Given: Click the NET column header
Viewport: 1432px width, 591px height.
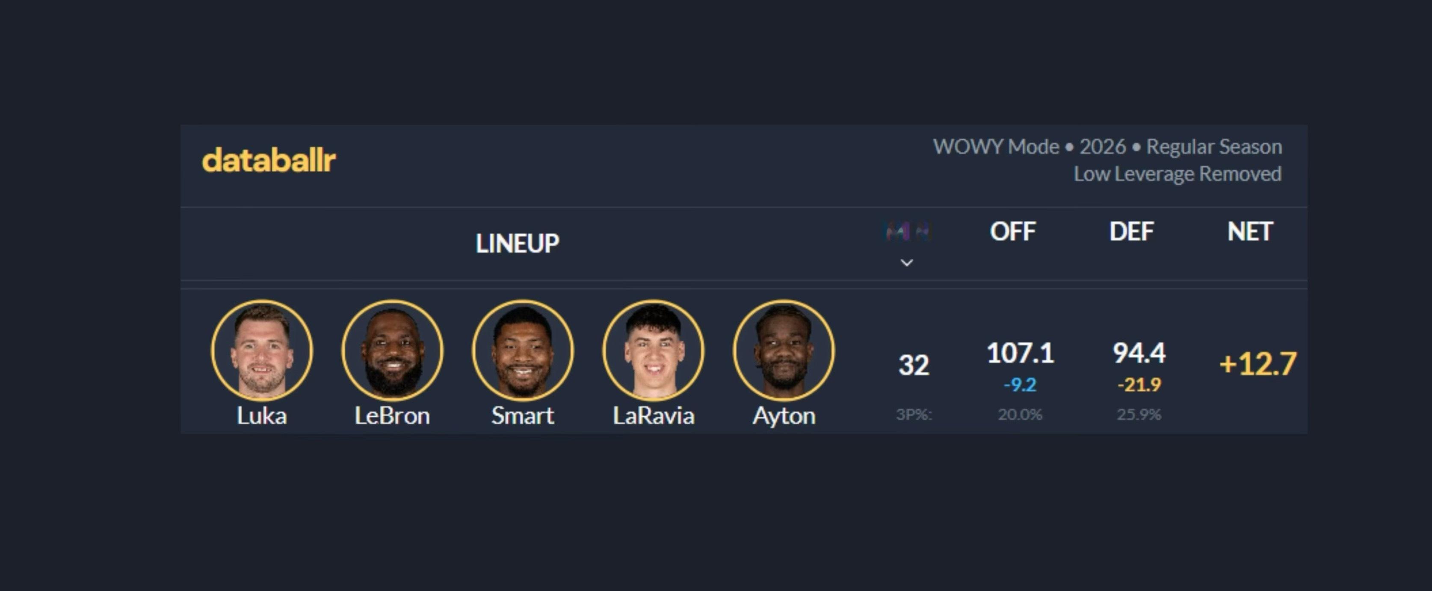Looking at the screenshot, I should tap(1250, 232).
